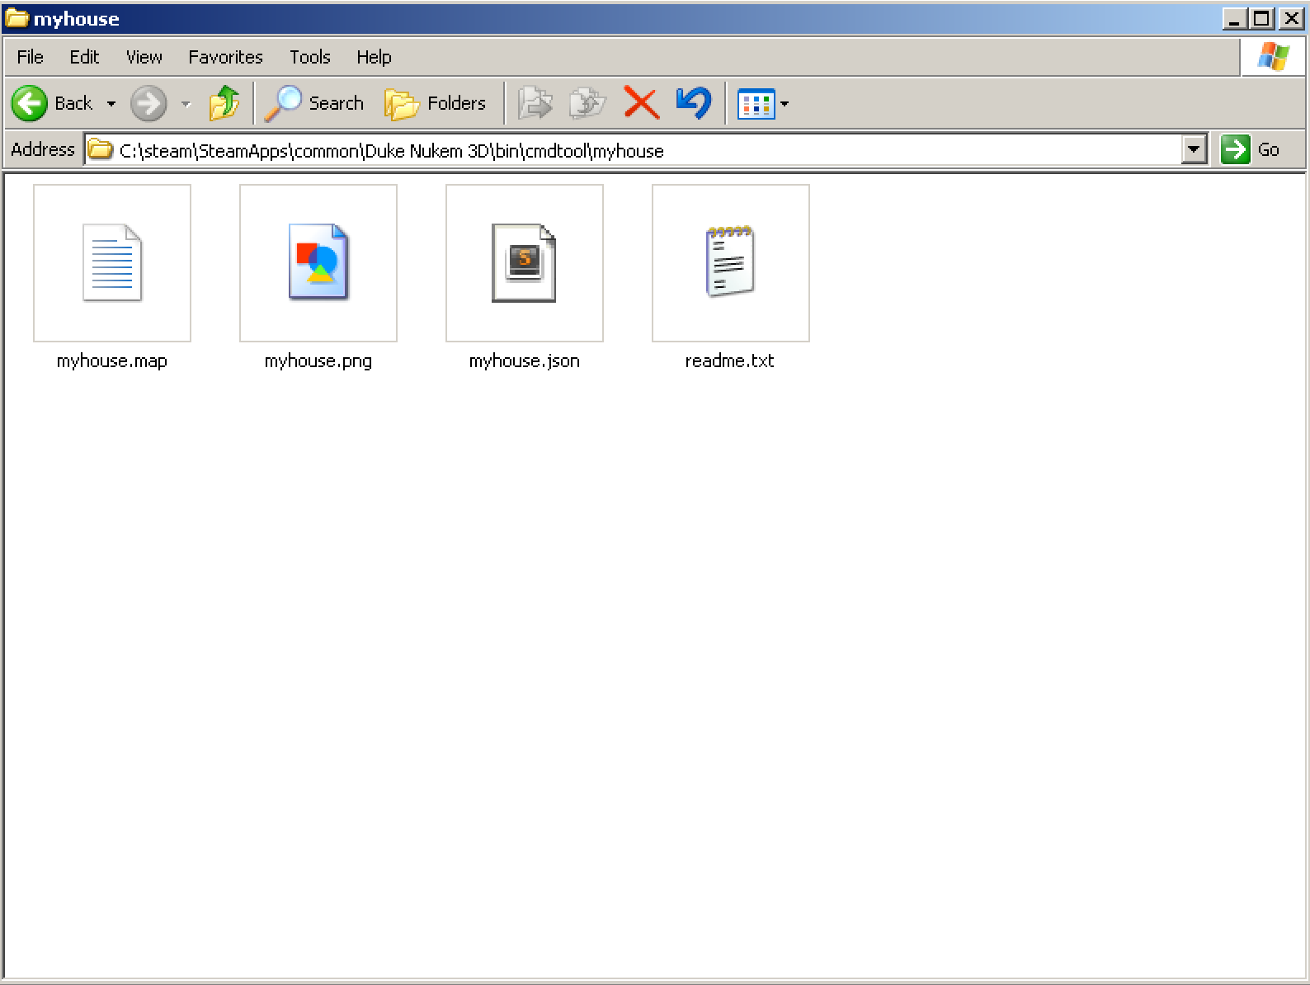Click the Copy To toolbar icon
Image resolution: width=1310 pixels, height=985 pixels.
588,104
